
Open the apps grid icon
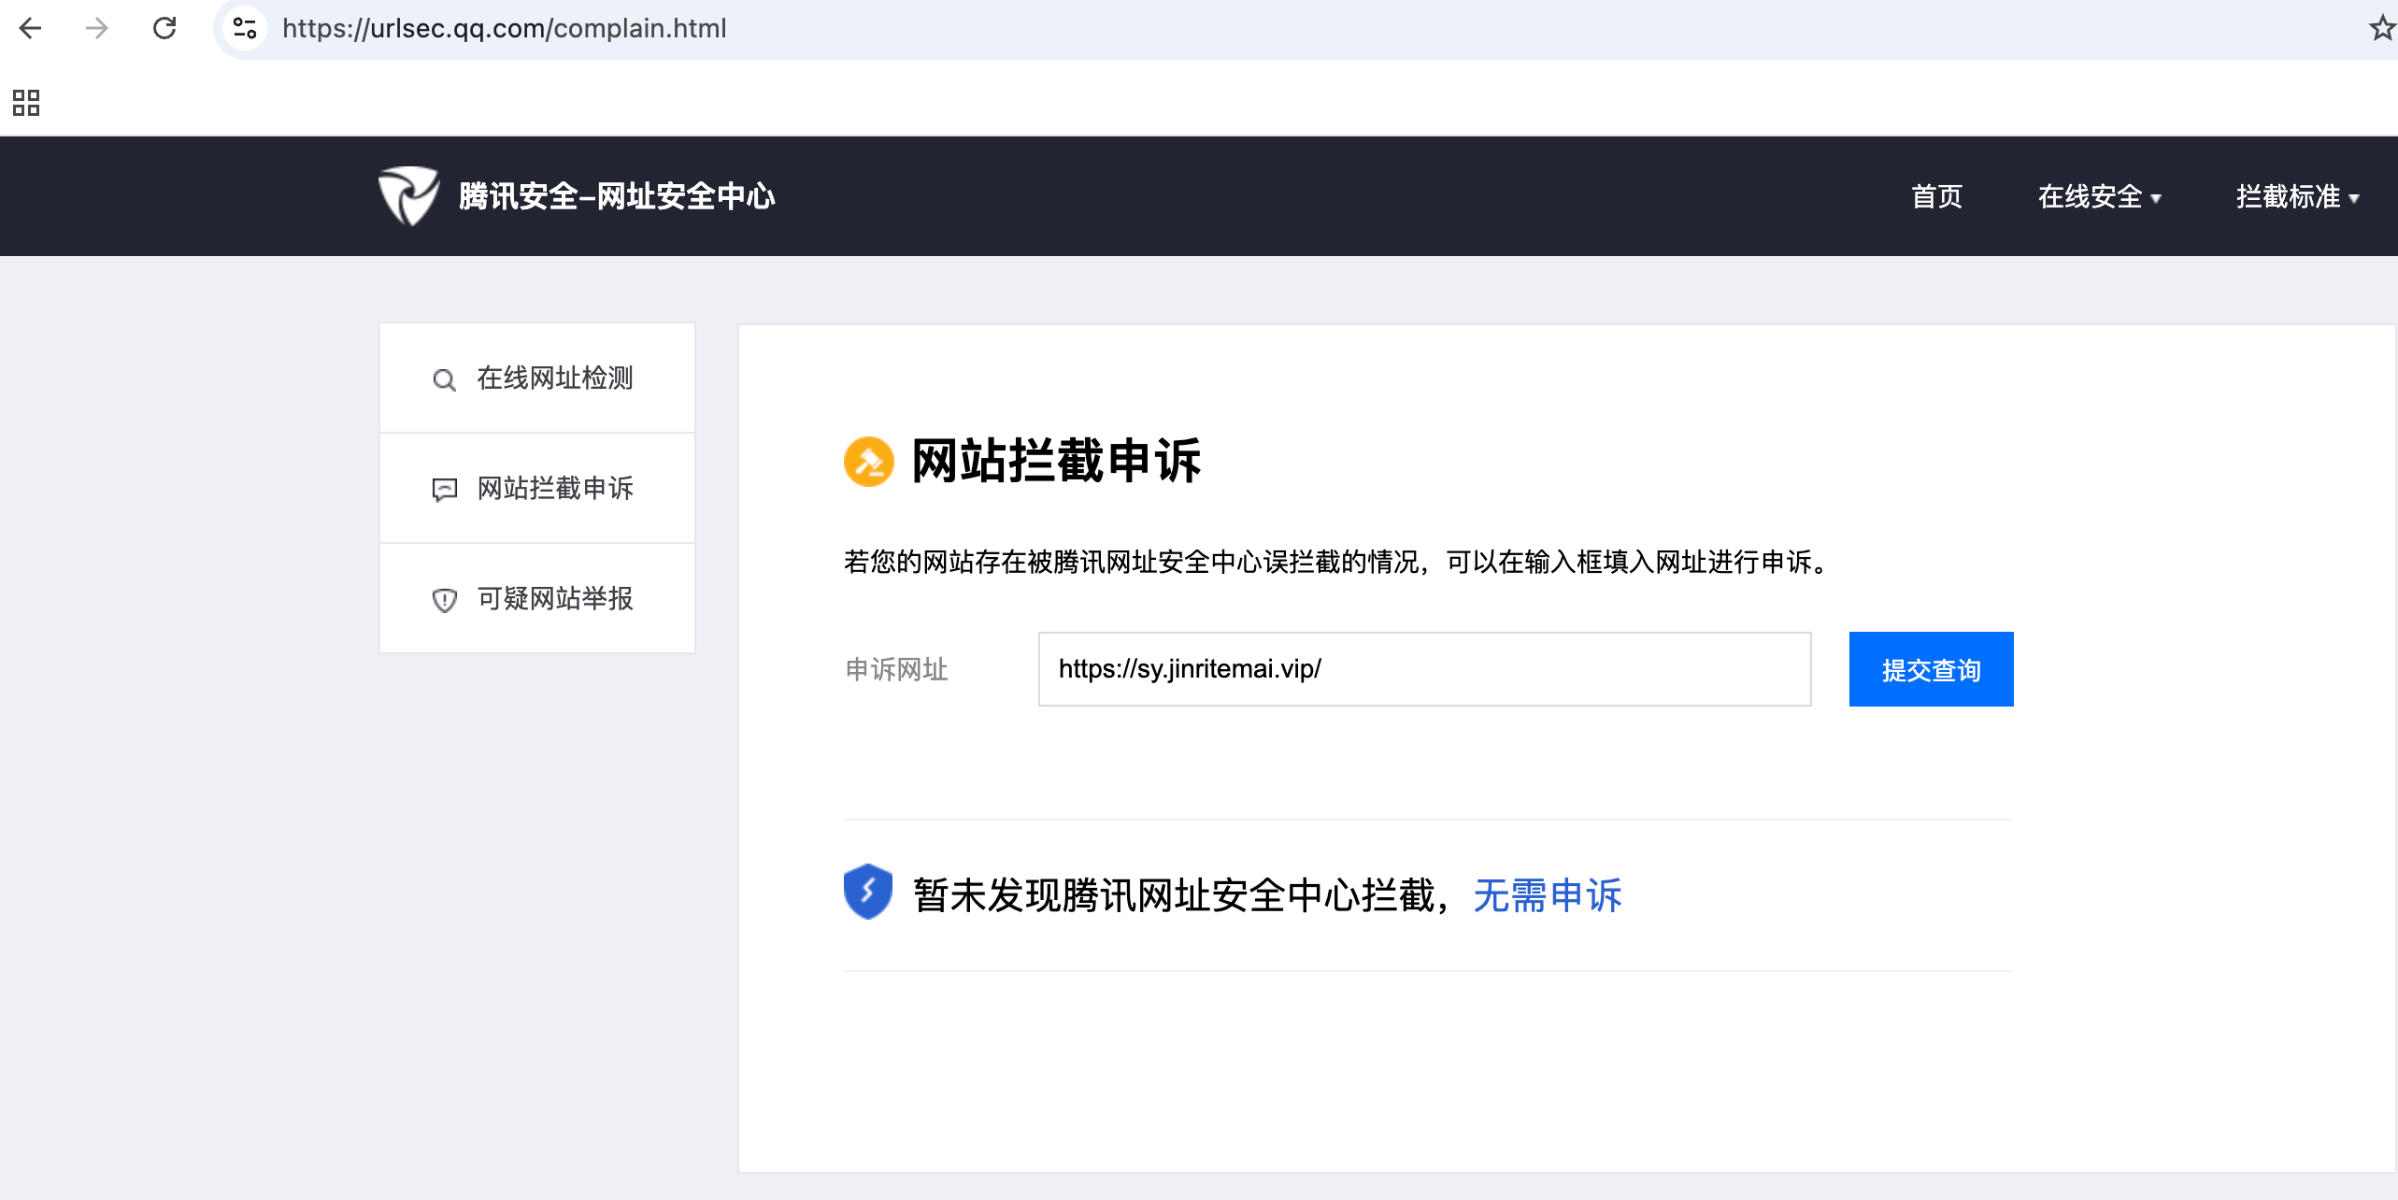point(26,103)
